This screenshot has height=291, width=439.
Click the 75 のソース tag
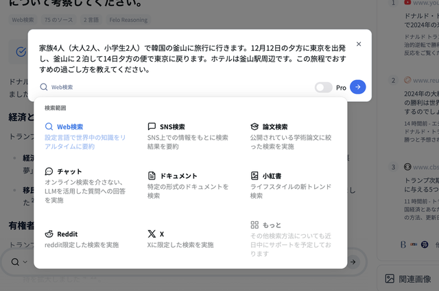[x=65, y=20]
